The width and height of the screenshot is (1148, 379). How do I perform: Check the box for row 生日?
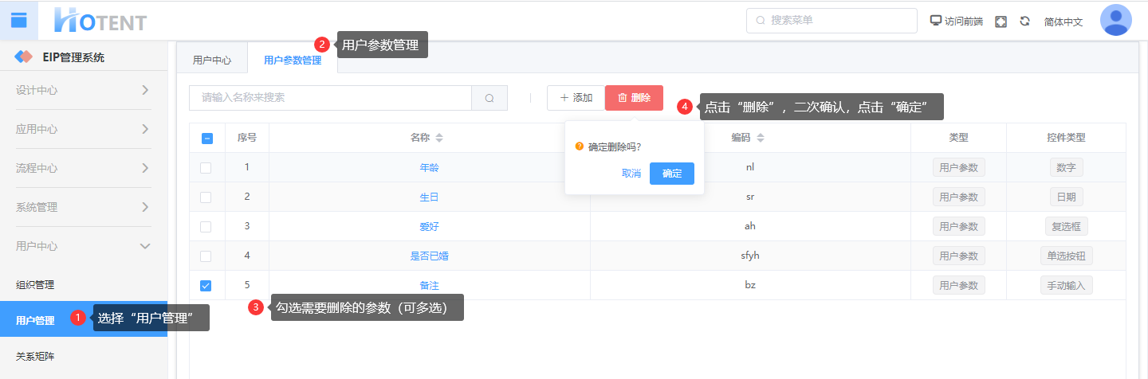click(x=206, y=197)
